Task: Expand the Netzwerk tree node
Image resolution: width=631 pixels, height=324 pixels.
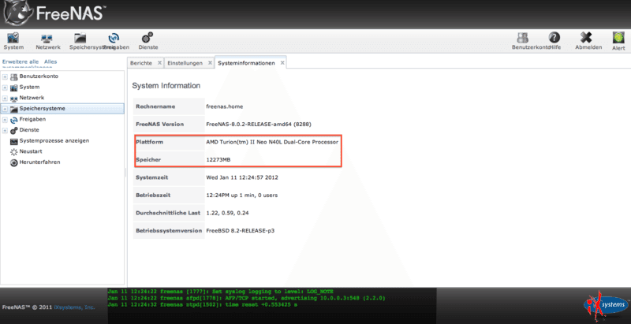Action: [5, 98]
